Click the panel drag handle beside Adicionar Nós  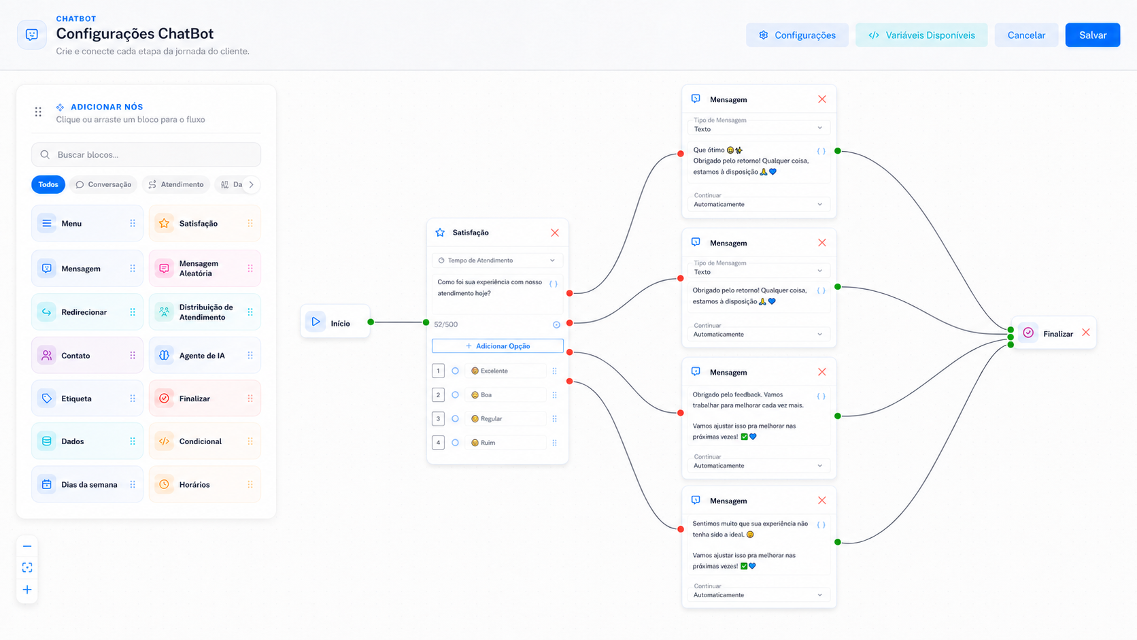pyautogui.click(x=38, y=112)
